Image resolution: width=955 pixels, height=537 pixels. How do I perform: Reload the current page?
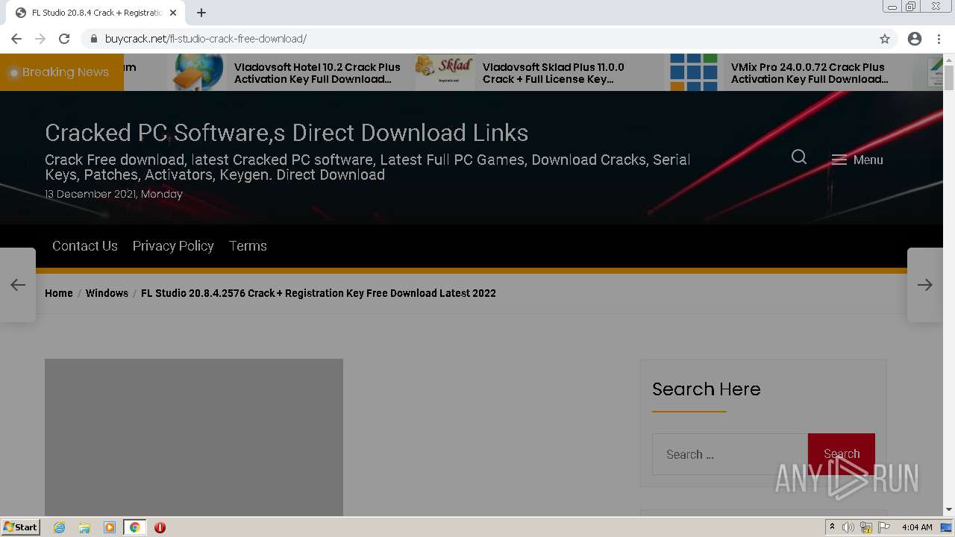tap(64, 39)
